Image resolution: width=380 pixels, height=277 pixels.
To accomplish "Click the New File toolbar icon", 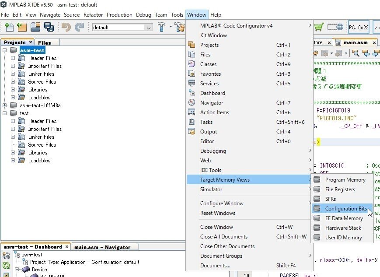I will pos(9,27).
